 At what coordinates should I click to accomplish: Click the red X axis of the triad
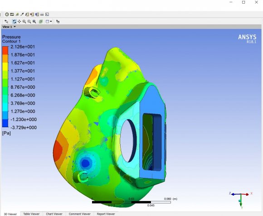(x=245, y=194)
